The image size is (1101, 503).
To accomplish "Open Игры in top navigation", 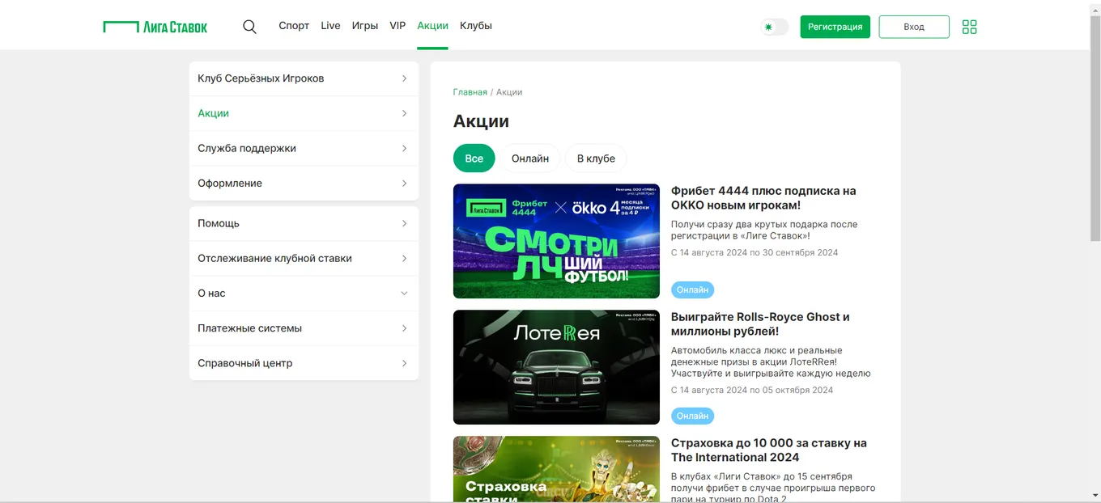I will pyautogui.click(x=365, y=26).
